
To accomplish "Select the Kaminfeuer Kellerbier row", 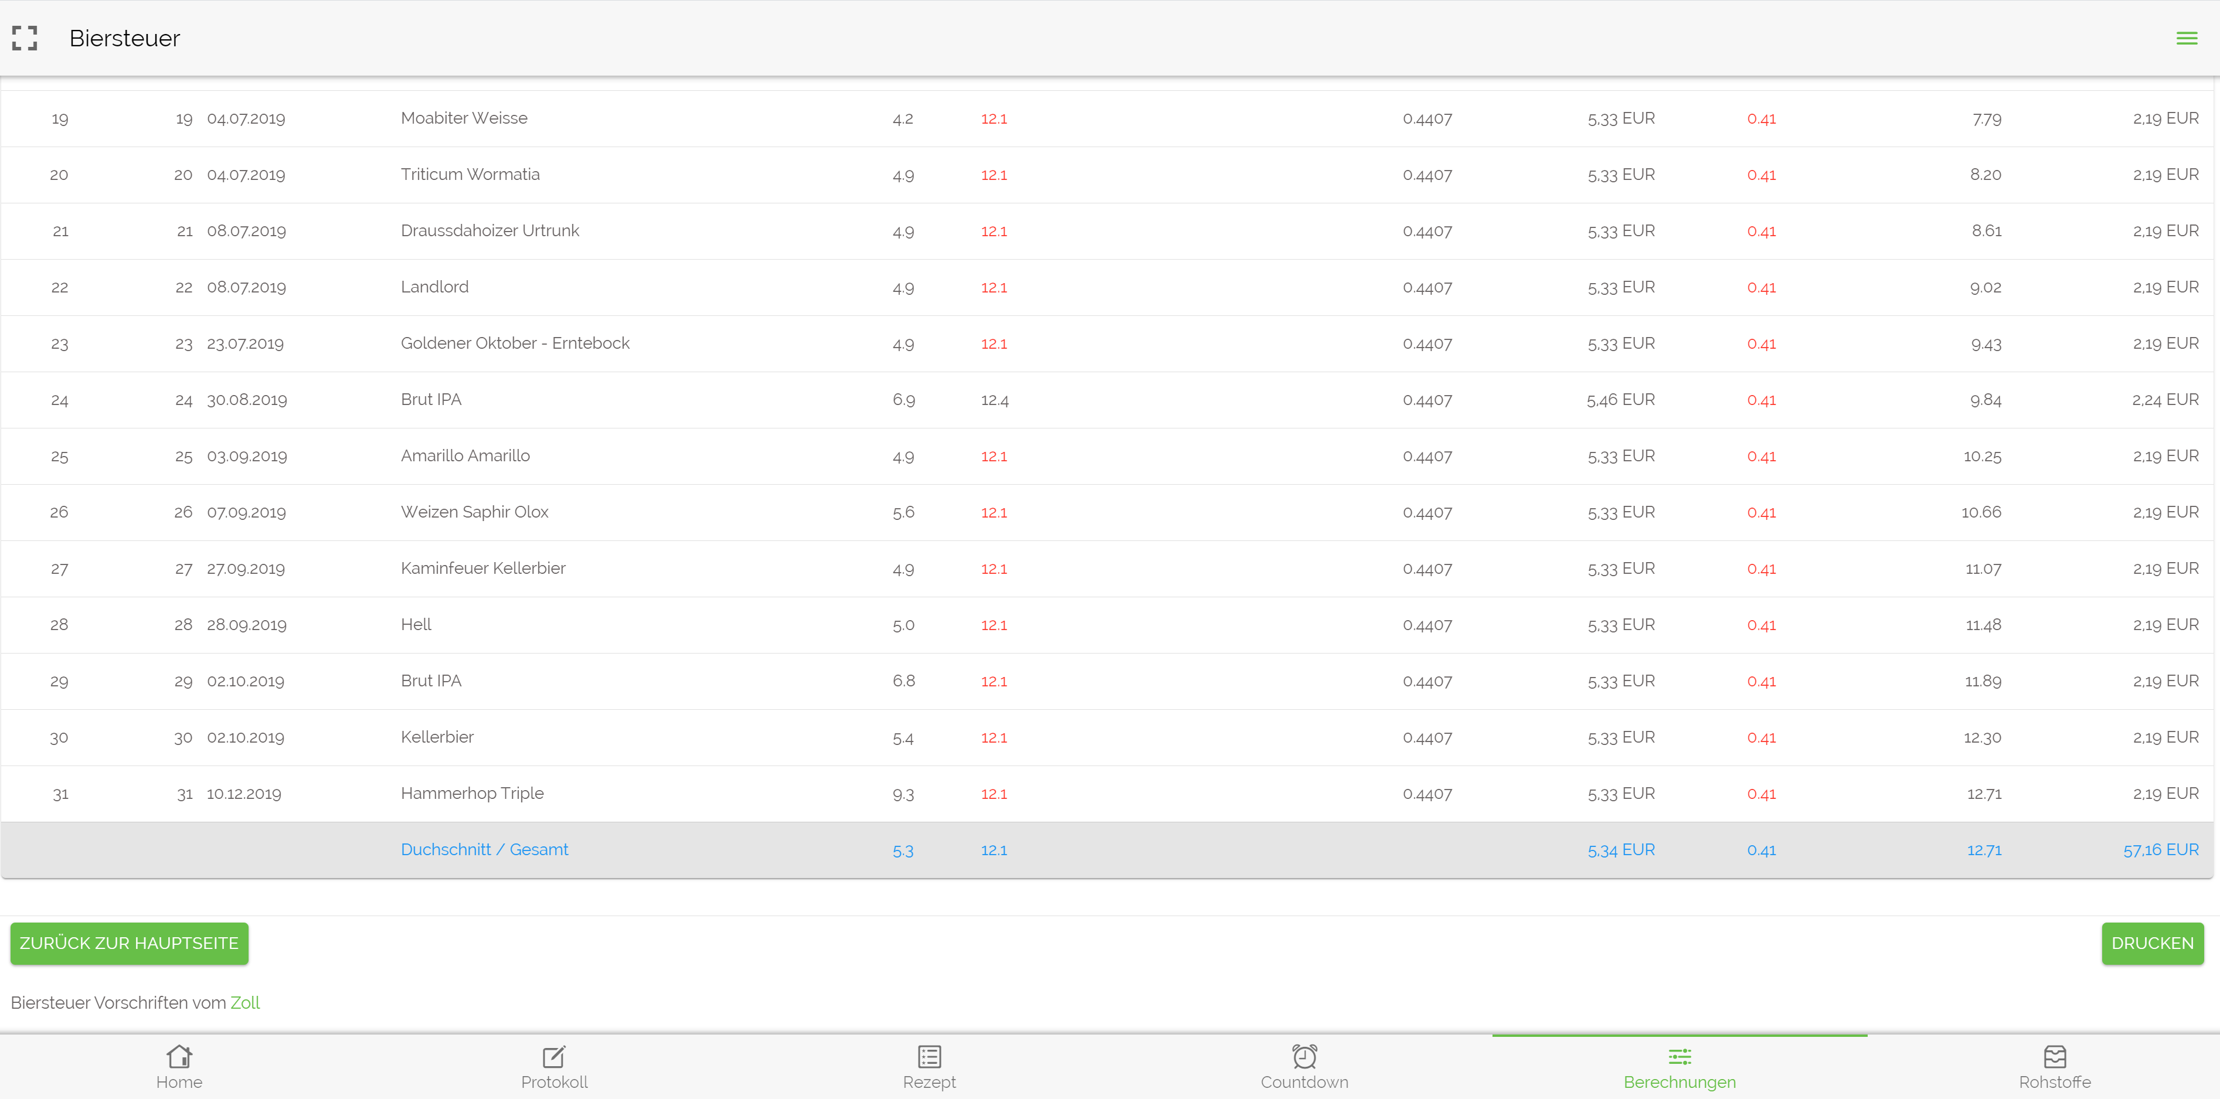I will pyautogui.click(x=482, y=568).
